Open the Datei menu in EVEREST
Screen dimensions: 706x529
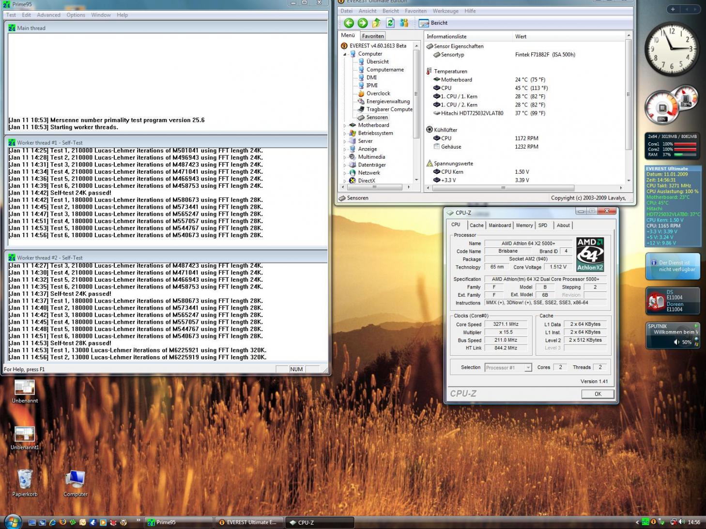coord(346,11)
